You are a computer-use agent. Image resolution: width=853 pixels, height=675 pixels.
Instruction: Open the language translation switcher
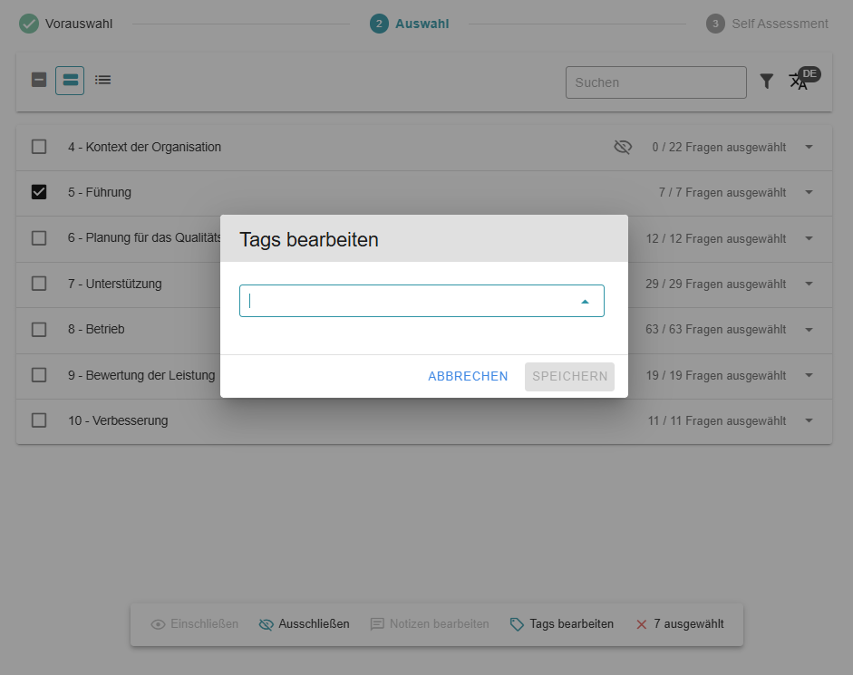(799, 81)
